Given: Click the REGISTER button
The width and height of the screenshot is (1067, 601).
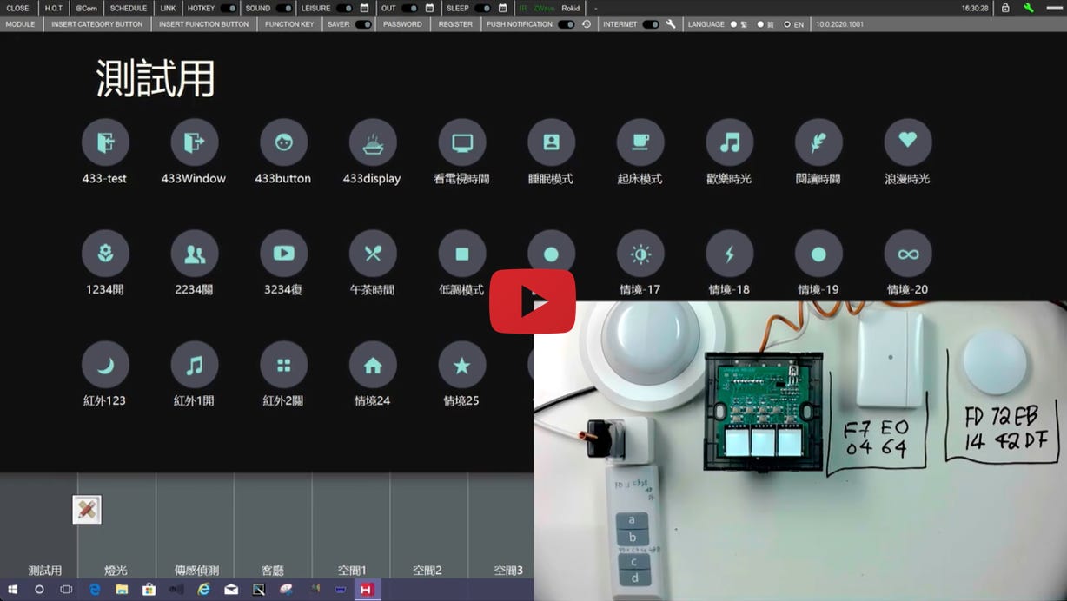Looking at the screenshot, I should [x=455, y=24].
